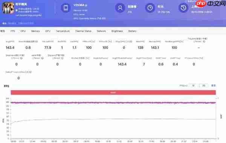Image resolution: width=226 pixels, height=143 pixels.
Task: Click the 77.9 value
Action: tap(48, 47)
